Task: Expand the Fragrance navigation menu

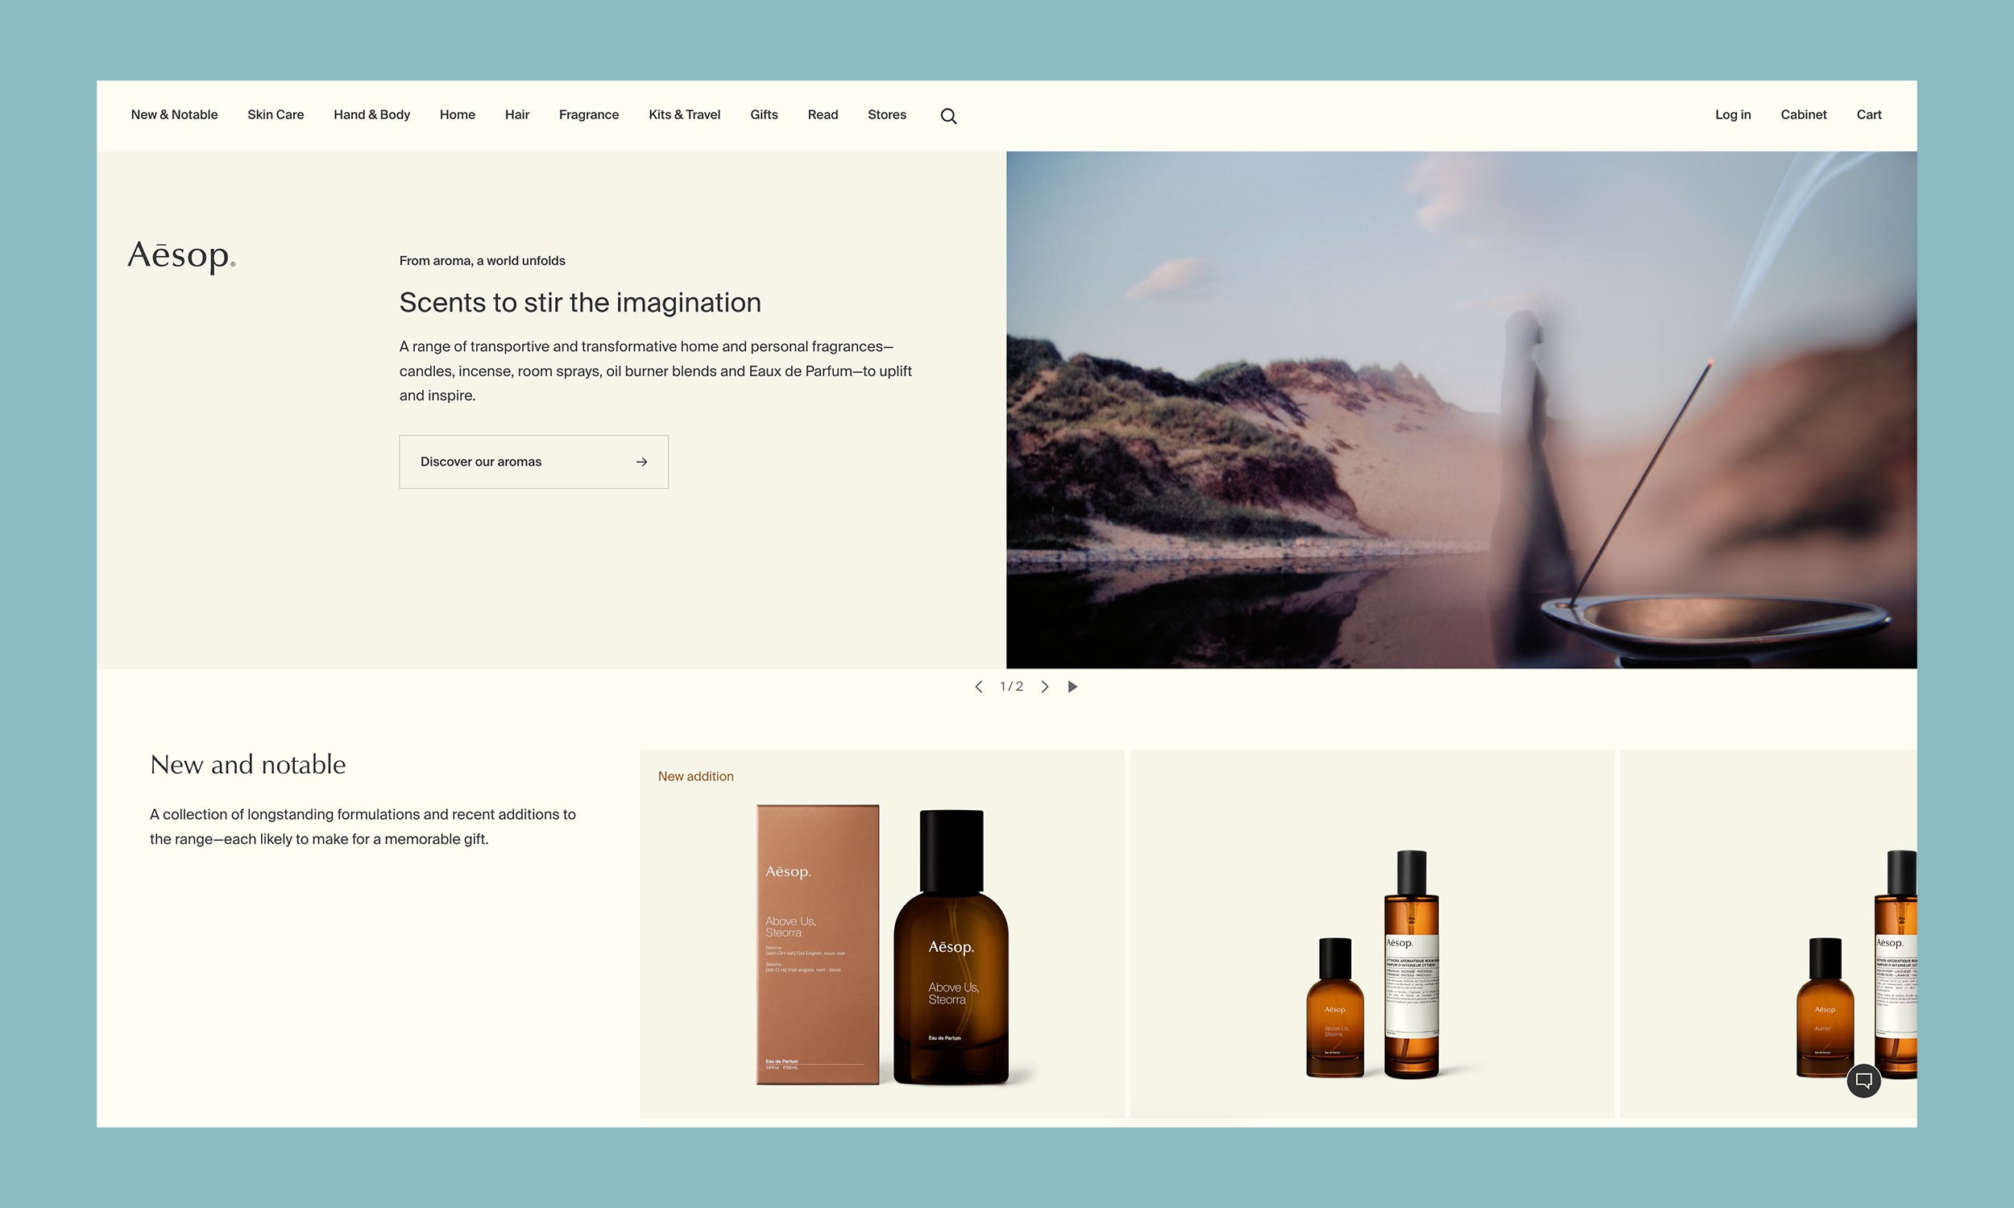Action: coord(589,115)
